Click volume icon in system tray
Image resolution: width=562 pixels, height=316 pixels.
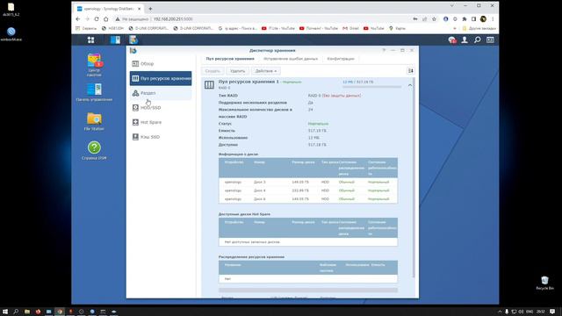521,312
